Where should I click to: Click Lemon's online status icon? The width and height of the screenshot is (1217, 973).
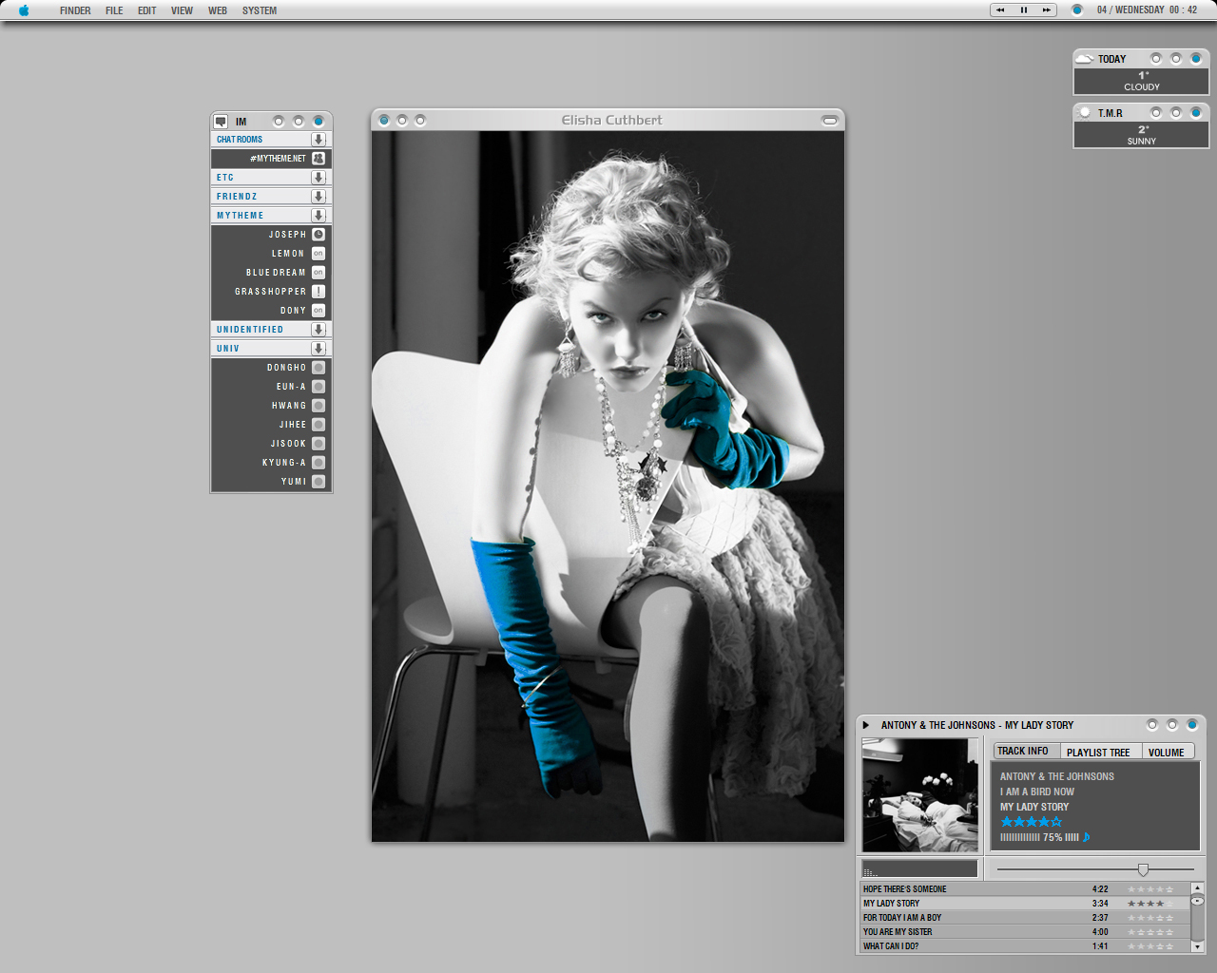pyautogui.click(x=319, y=254)
